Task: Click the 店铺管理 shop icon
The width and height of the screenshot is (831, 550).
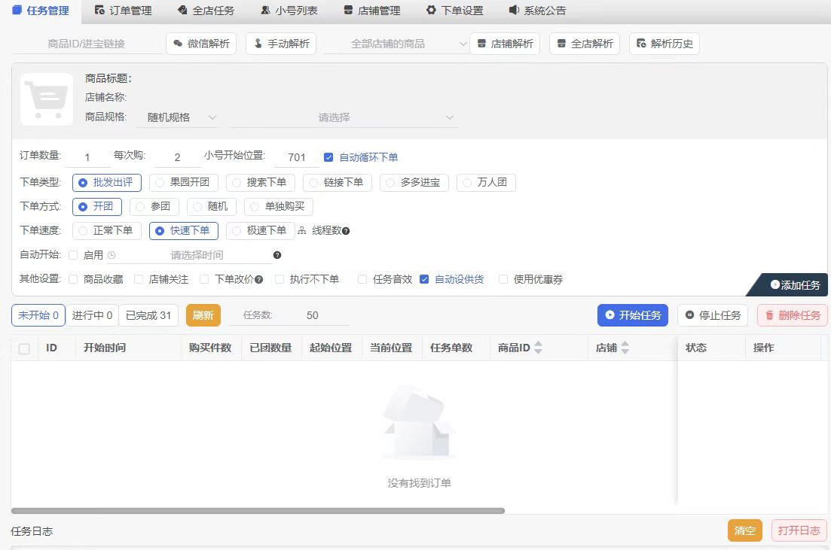Action: point(348,10)
